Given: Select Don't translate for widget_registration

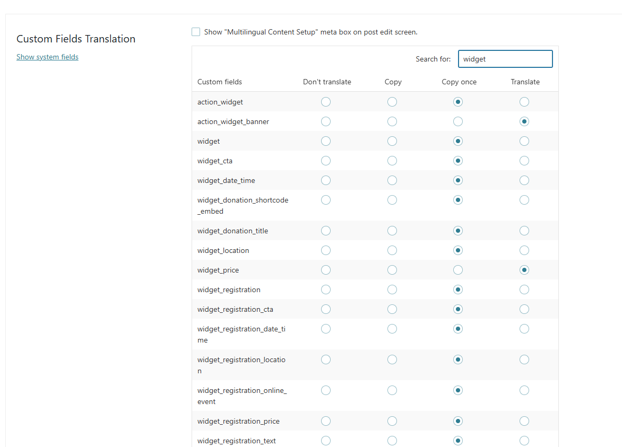Looking at the screenshot, I should (326, 290).
